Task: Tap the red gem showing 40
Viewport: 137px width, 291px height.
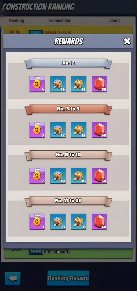Action: click(99, 221)
